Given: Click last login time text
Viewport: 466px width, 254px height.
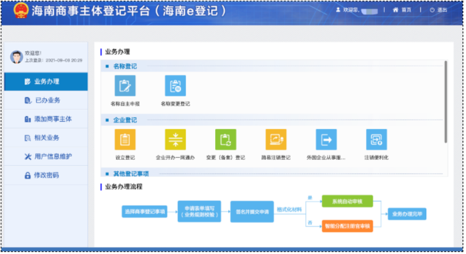Looking at the screenshot, I should click(53, 60).
